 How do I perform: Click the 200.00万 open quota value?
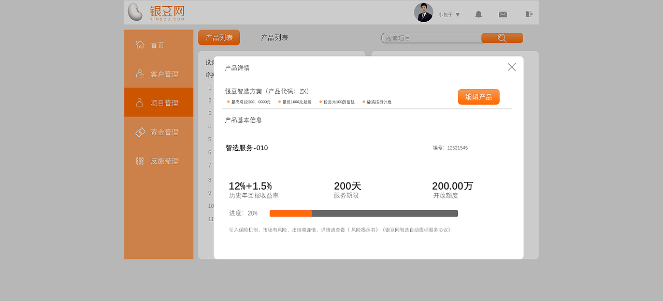[453, 186]
